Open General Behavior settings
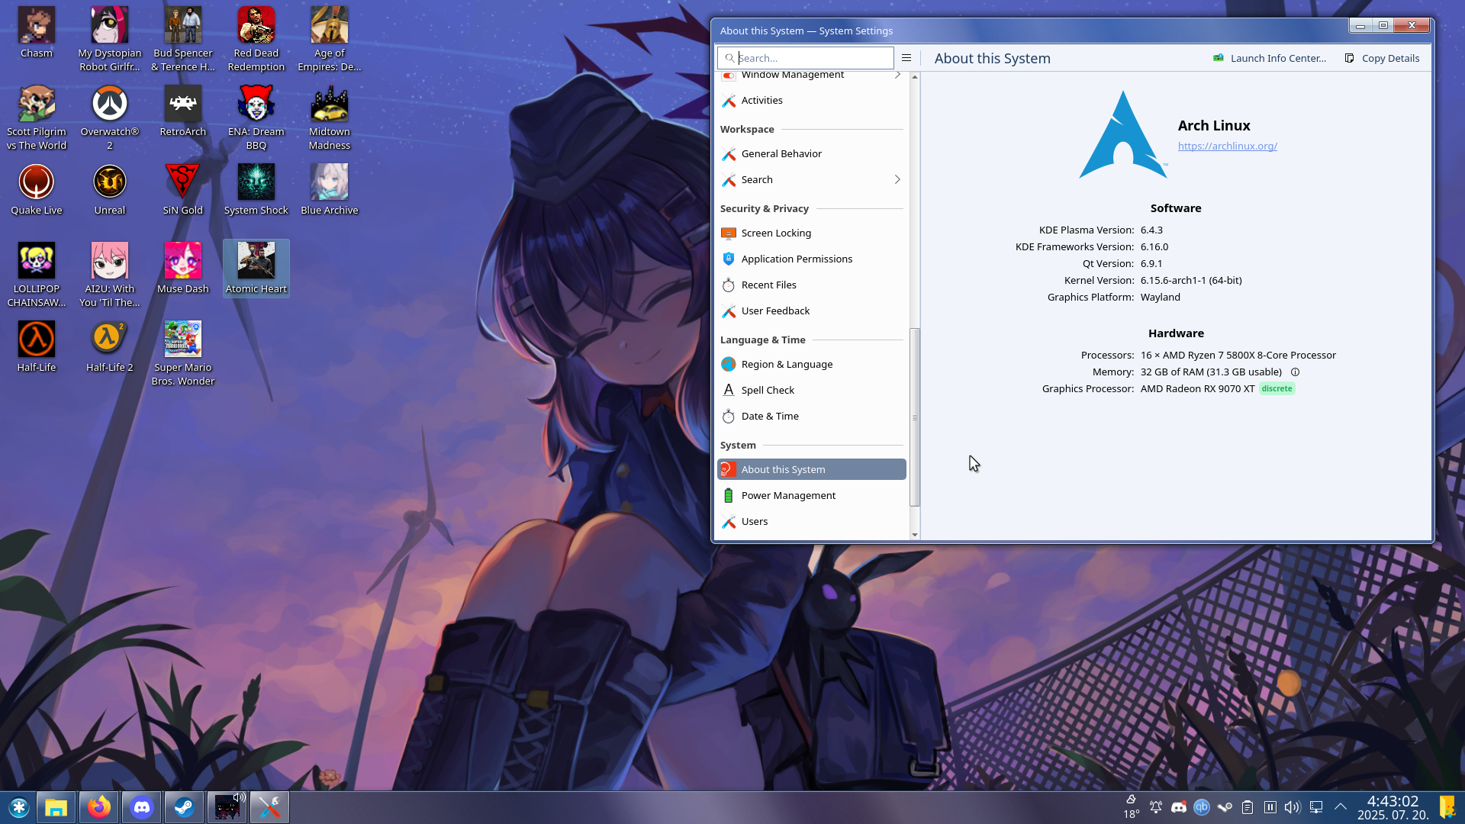Image resolution: width=1465 pixels, height=824 pixels. click(x=812, y=153)
